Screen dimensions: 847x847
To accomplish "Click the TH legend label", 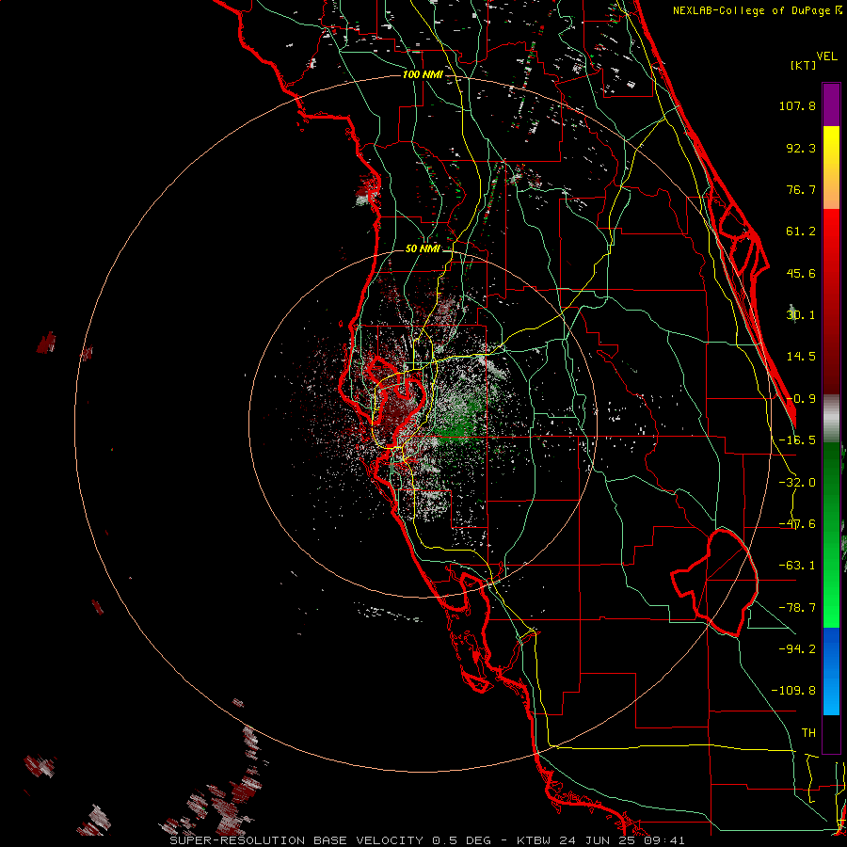I will coord(808,733).
